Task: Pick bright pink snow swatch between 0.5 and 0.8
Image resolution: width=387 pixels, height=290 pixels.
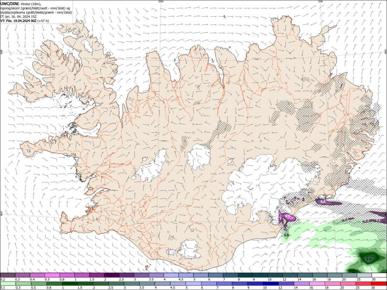Action: 52,275
